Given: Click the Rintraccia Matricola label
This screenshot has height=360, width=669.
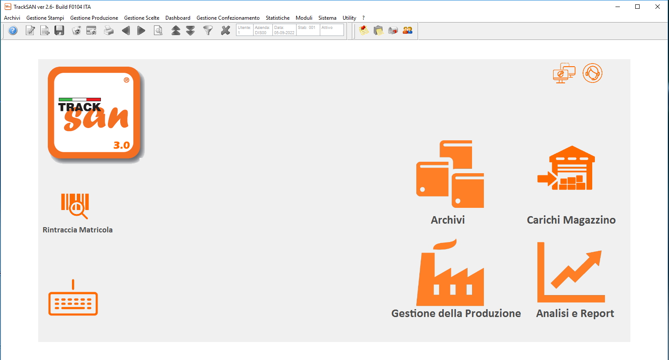Looking at the screenshot, I should point(78,230).
